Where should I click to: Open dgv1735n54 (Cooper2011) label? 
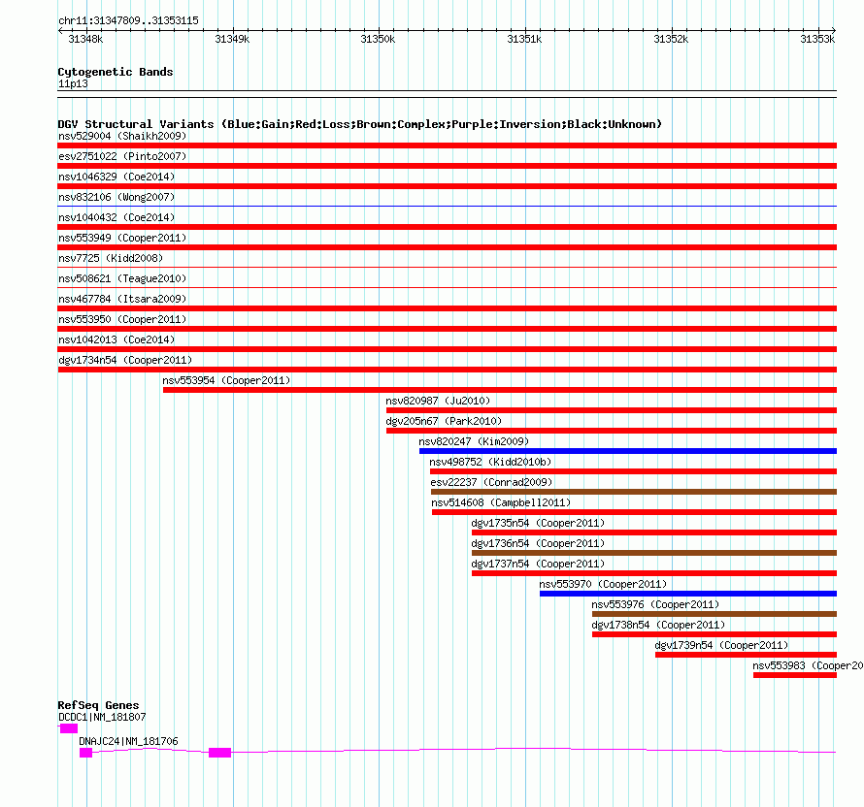[538, 523]
